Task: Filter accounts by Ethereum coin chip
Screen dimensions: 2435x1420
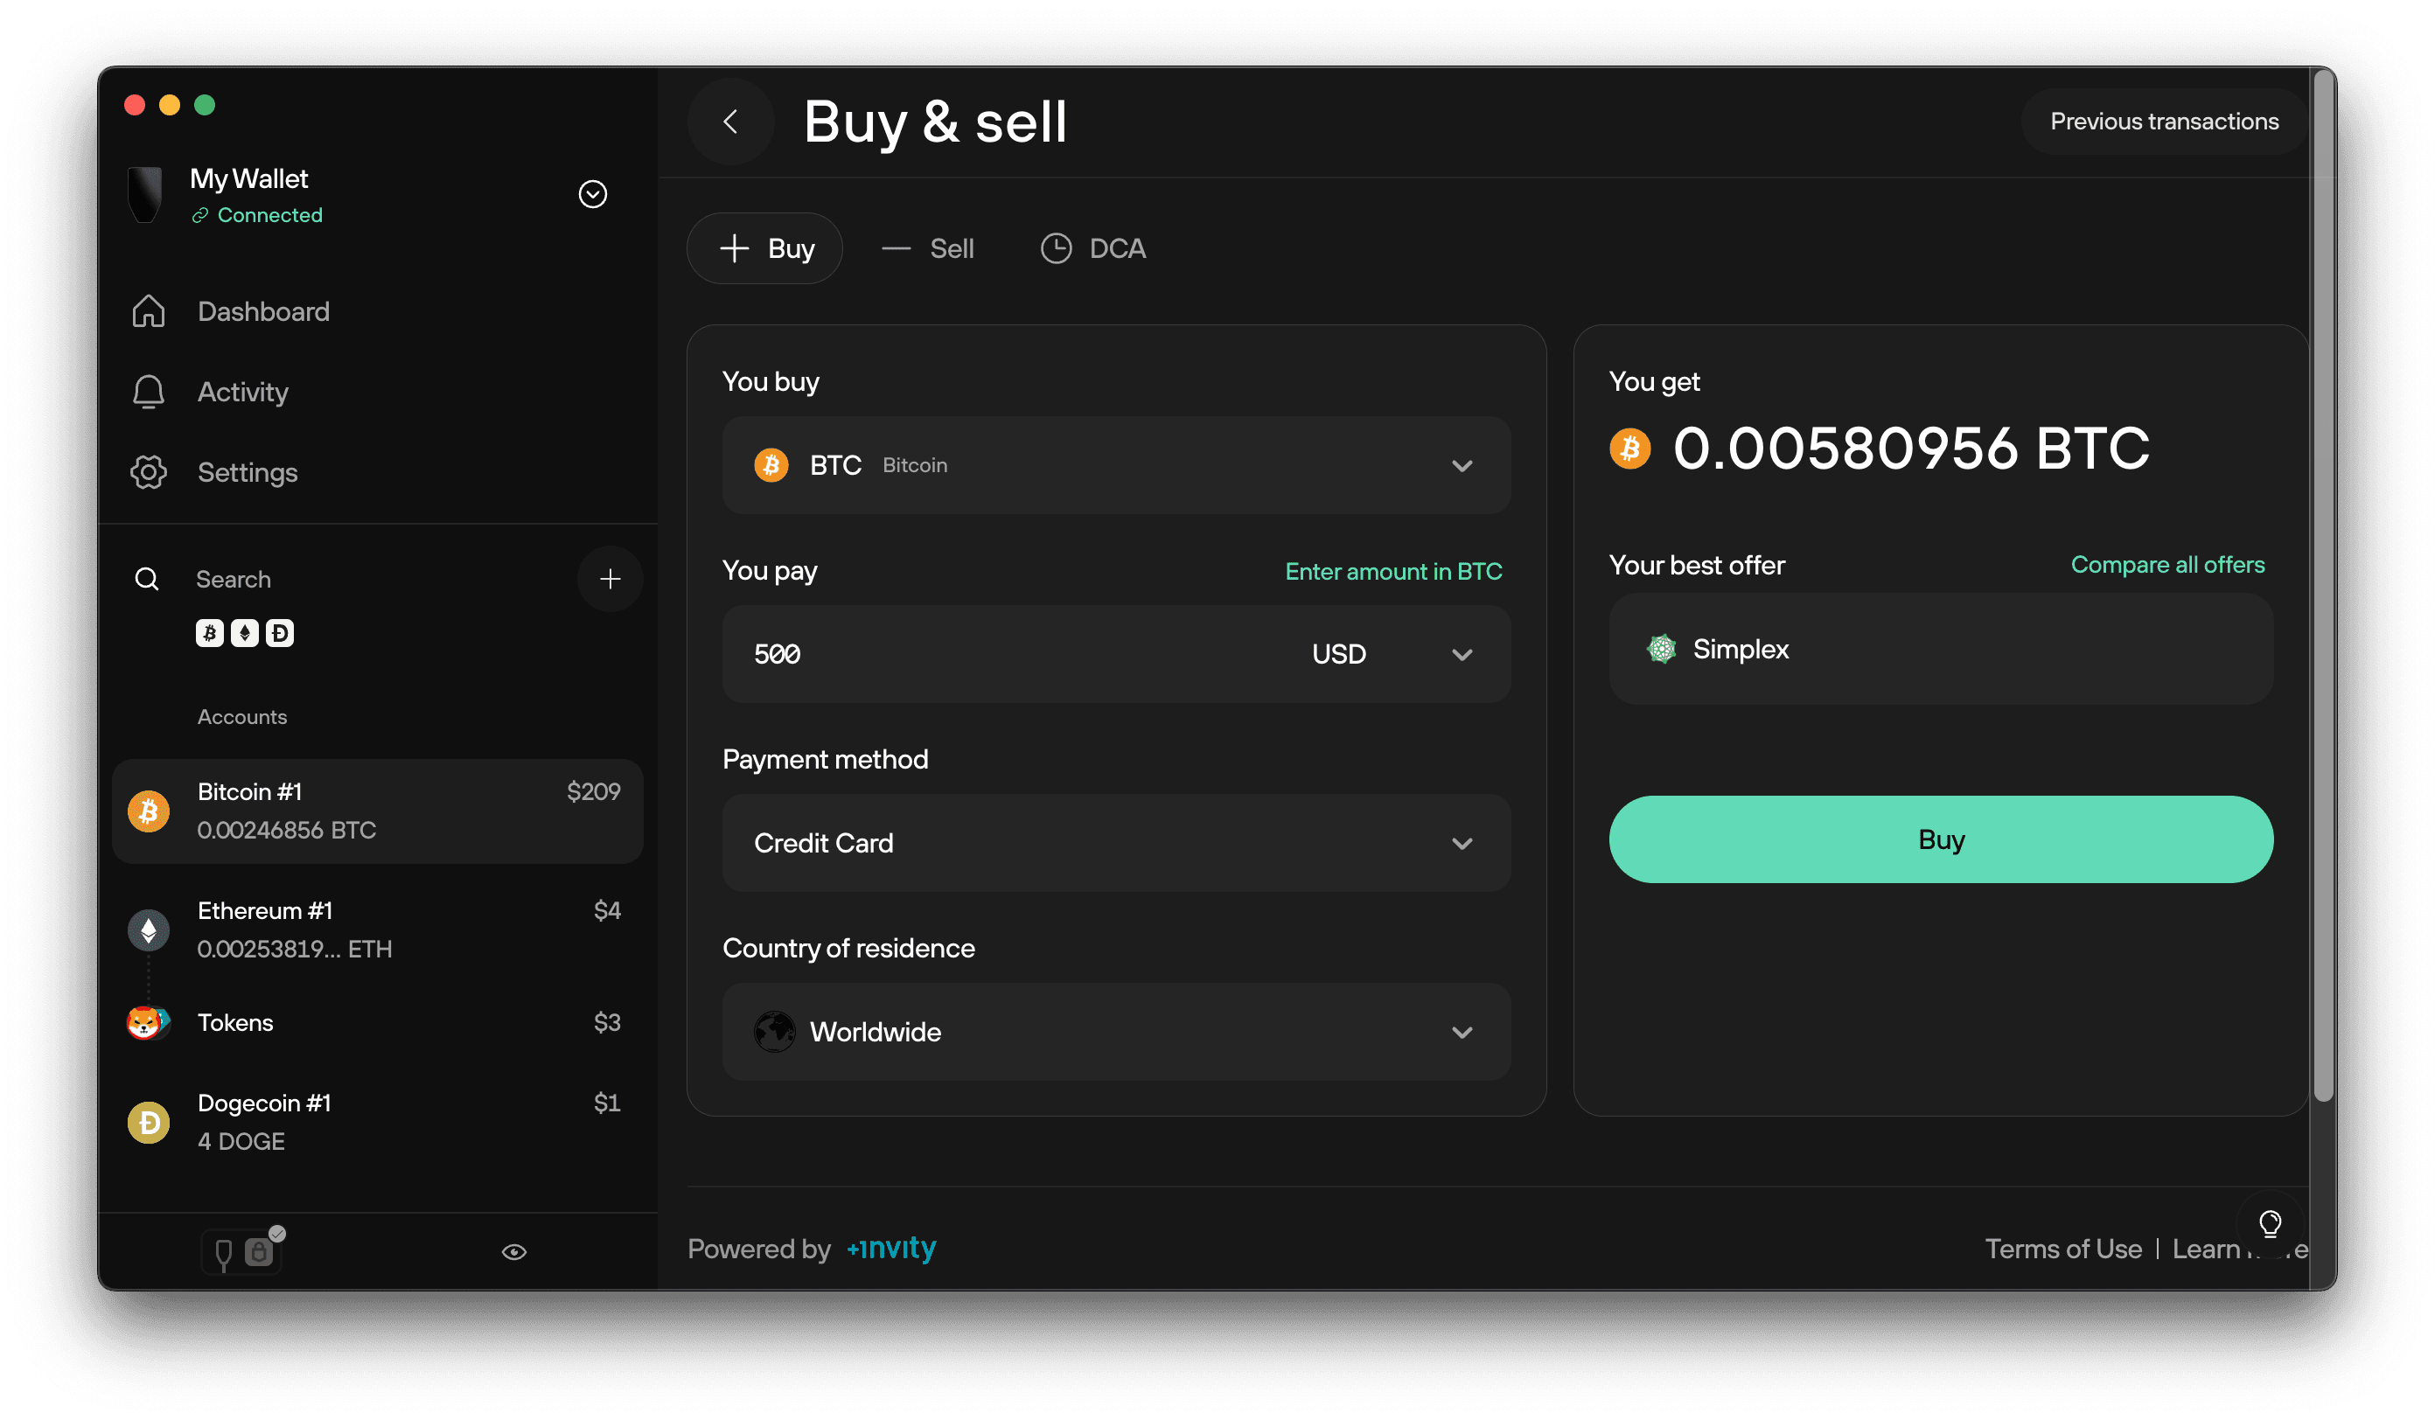Action: (245, 634)
